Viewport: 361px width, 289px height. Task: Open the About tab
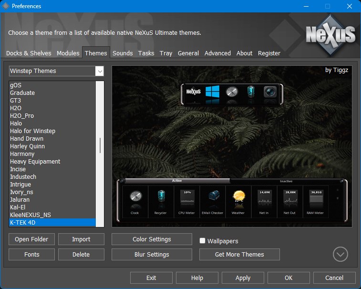pos(245,53)
